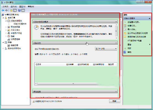Screen dimensions: 153x110
Task: Open the 查看(V) menu
Action: point(22,7)
